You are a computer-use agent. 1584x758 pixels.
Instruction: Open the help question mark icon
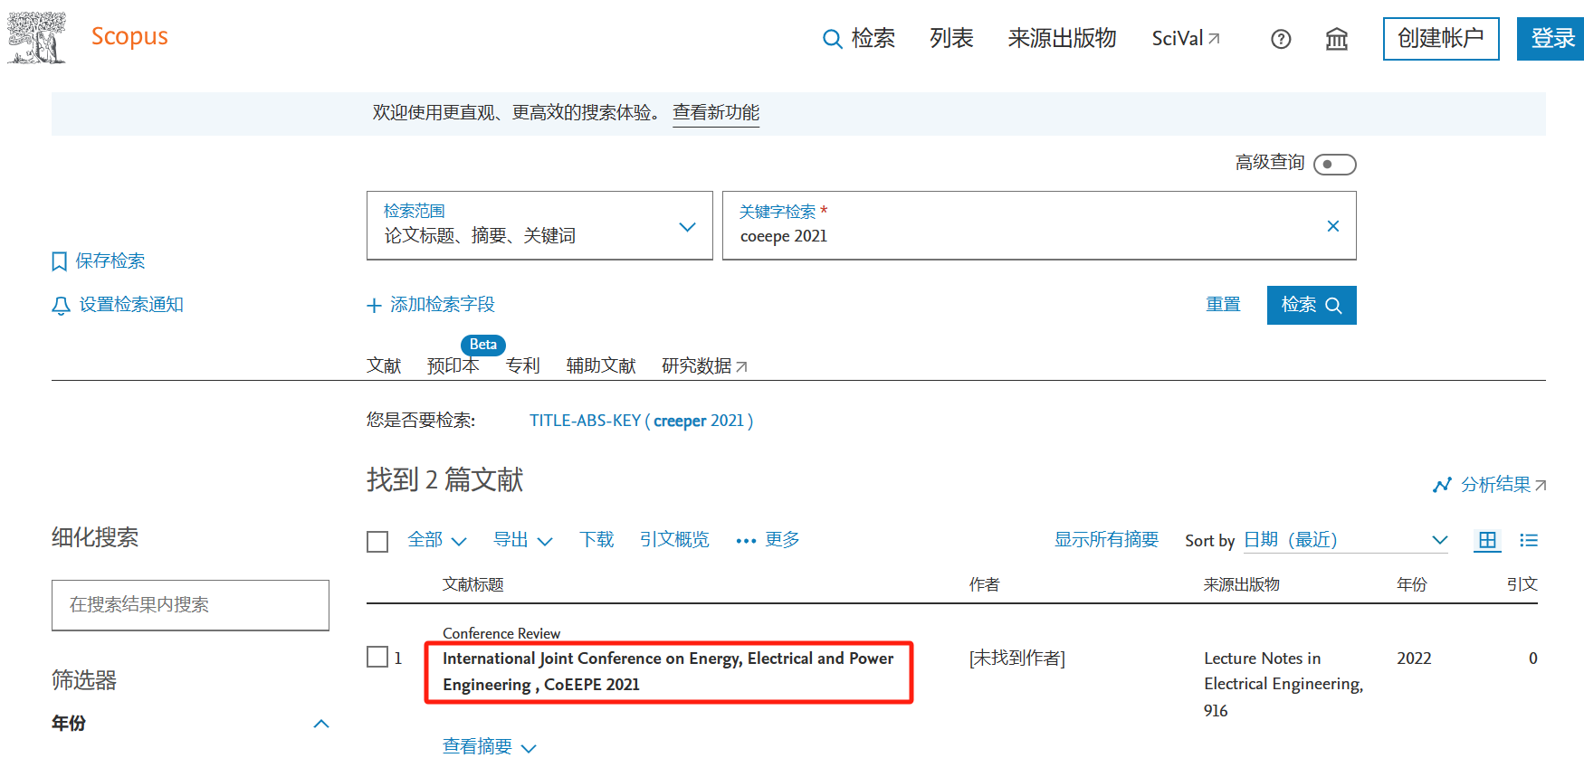pos(1281,39)
